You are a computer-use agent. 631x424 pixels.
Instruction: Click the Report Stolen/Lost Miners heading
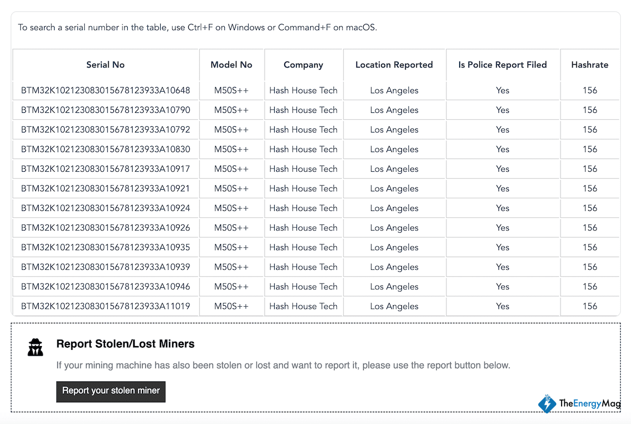125,343
